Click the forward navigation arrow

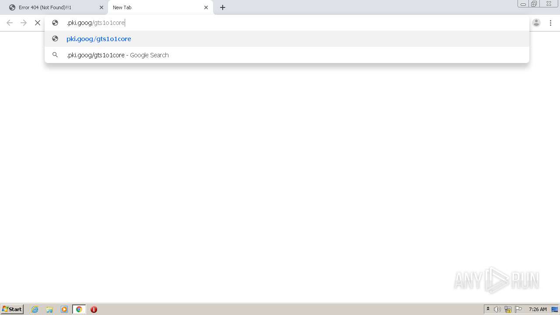24,23
